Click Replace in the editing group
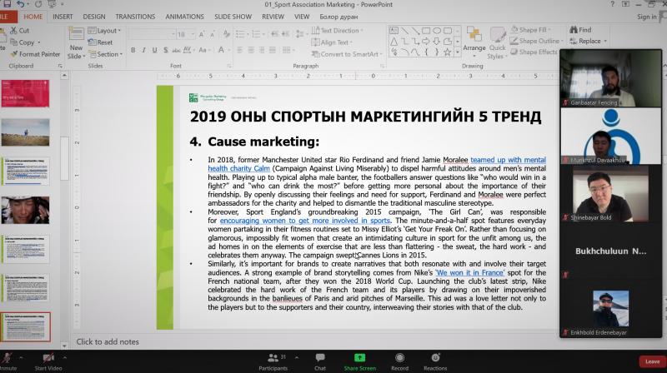667x373 pixels. point(589,41)
